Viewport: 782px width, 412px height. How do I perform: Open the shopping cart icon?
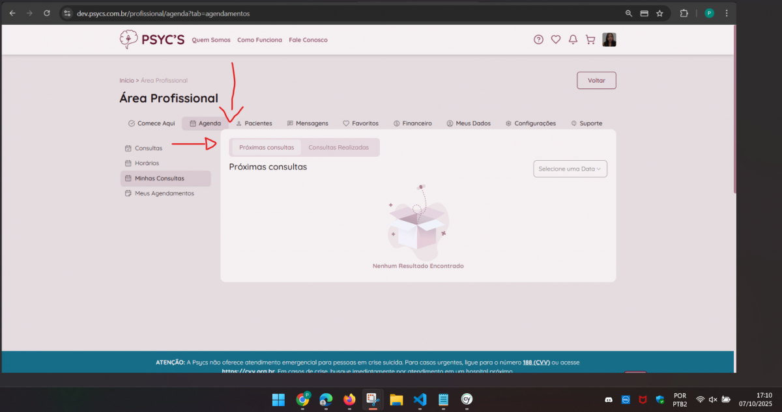coord(590,40)
